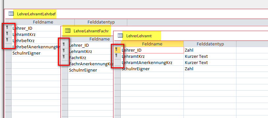Screen dimensions: 268x118
Task: Select SchulnrEigner field in LehrerLehramt
Action: [x=152, y=69]
